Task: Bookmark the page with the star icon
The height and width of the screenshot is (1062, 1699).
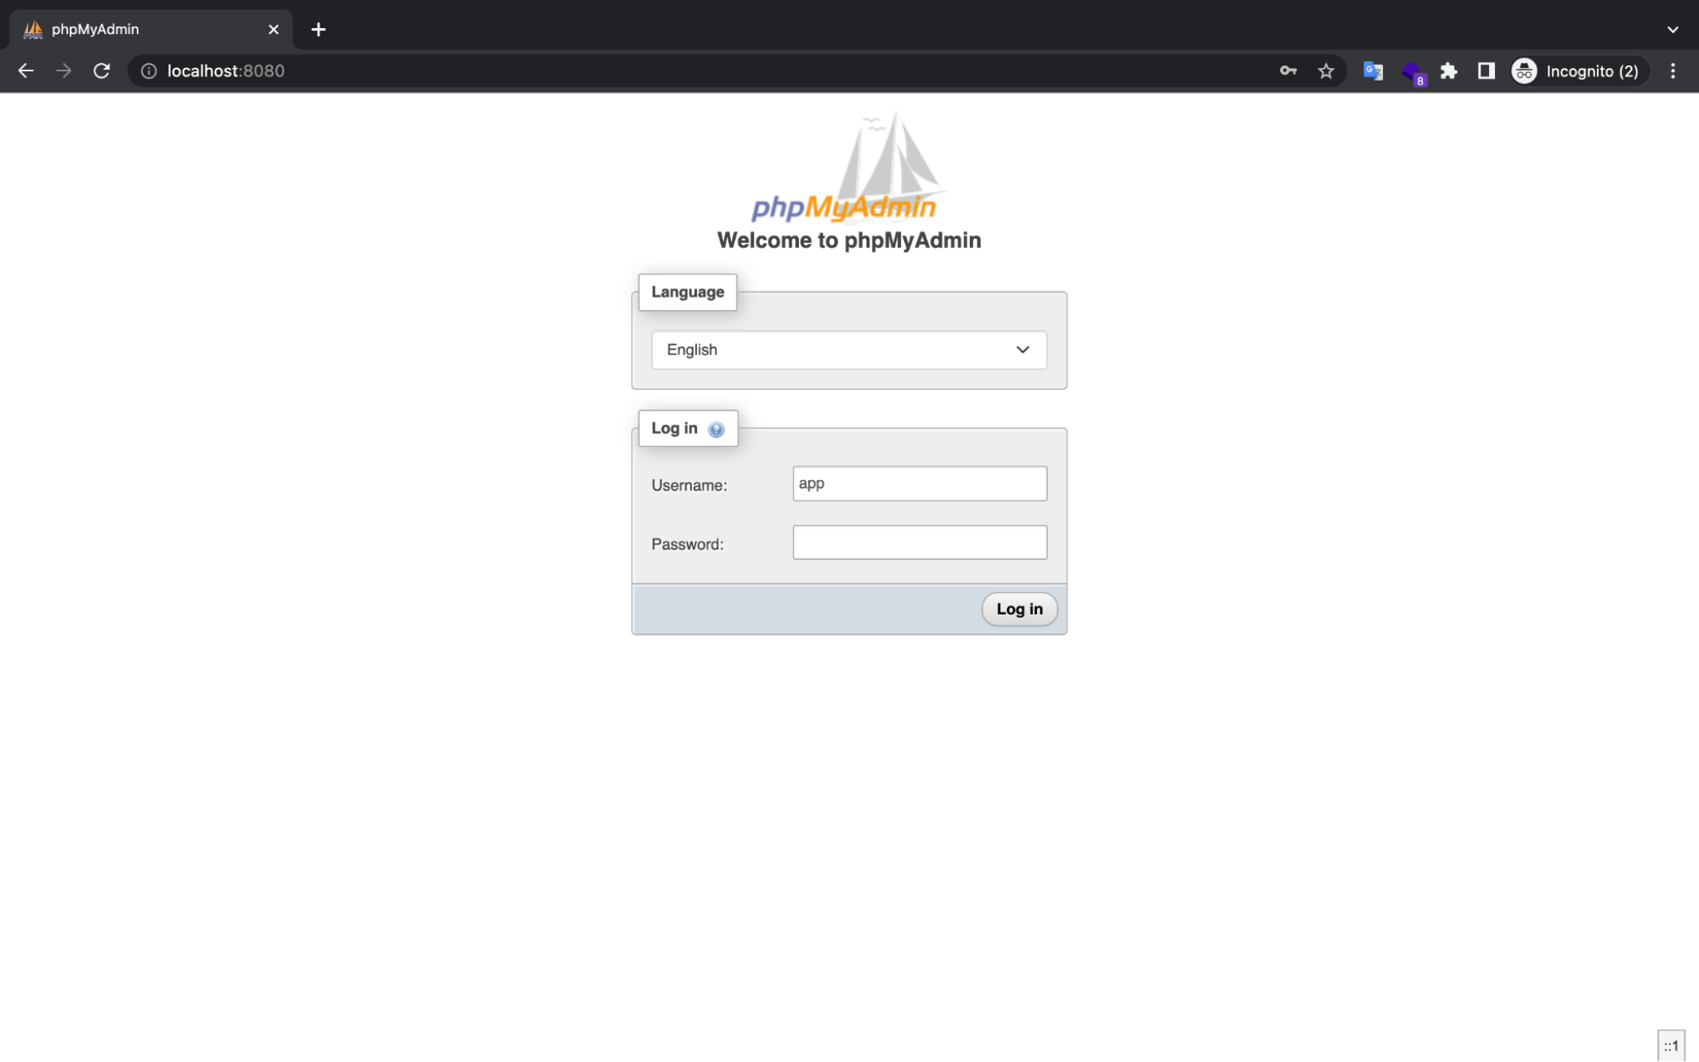Action: pyautogui.click(x=1326, y=71)
